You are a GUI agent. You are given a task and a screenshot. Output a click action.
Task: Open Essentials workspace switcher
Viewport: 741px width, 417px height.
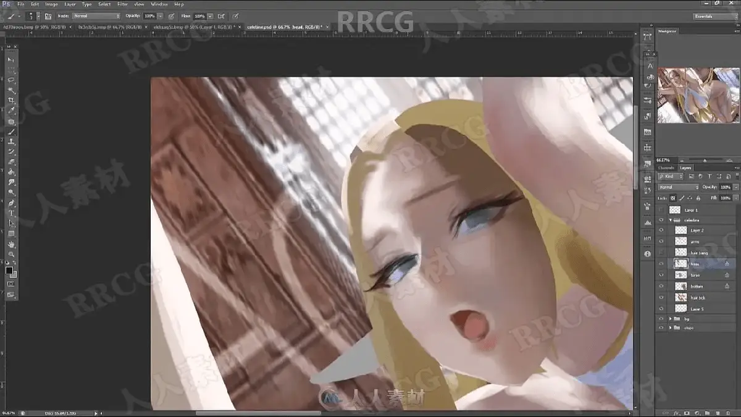[x=715, y=16]
